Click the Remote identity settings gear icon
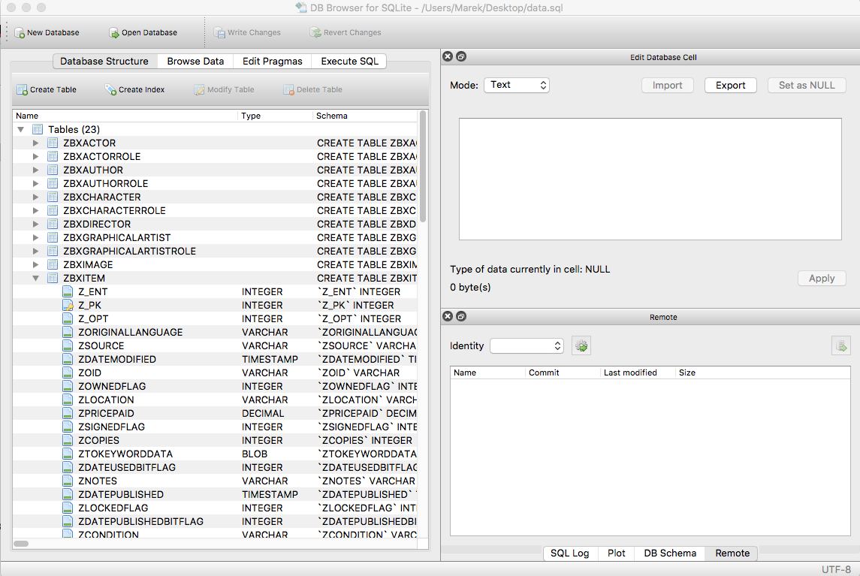Viewport: 860px width, 576px height. [581, 346]
